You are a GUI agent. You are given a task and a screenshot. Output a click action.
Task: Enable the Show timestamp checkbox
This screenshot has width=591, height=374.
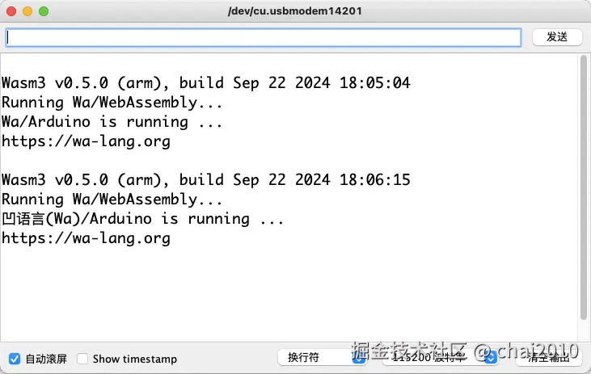[x=82, y=359]
